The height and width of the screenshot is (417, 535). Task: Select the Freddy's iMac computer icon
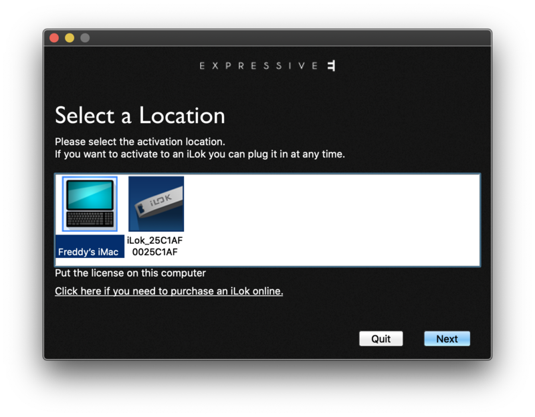[x=90, y=204]
